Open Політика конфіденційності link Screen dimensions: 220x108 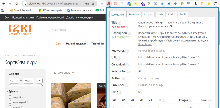(x=50, y=18)
